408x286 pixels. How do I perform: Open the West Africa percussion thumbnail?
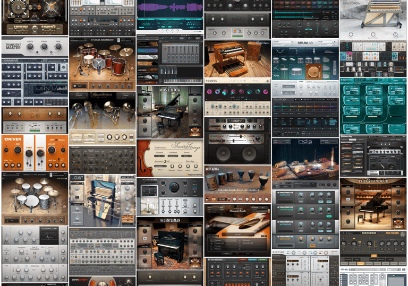237,184
